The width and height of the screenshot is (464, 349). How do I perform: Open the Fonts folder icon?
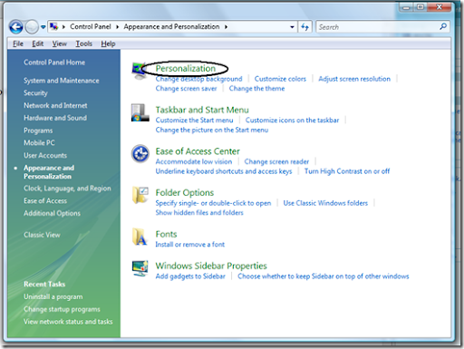(140, 237)
